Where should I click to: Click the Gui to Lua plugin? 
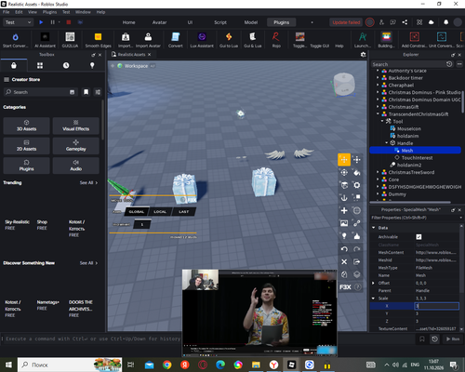pos(229,37)
